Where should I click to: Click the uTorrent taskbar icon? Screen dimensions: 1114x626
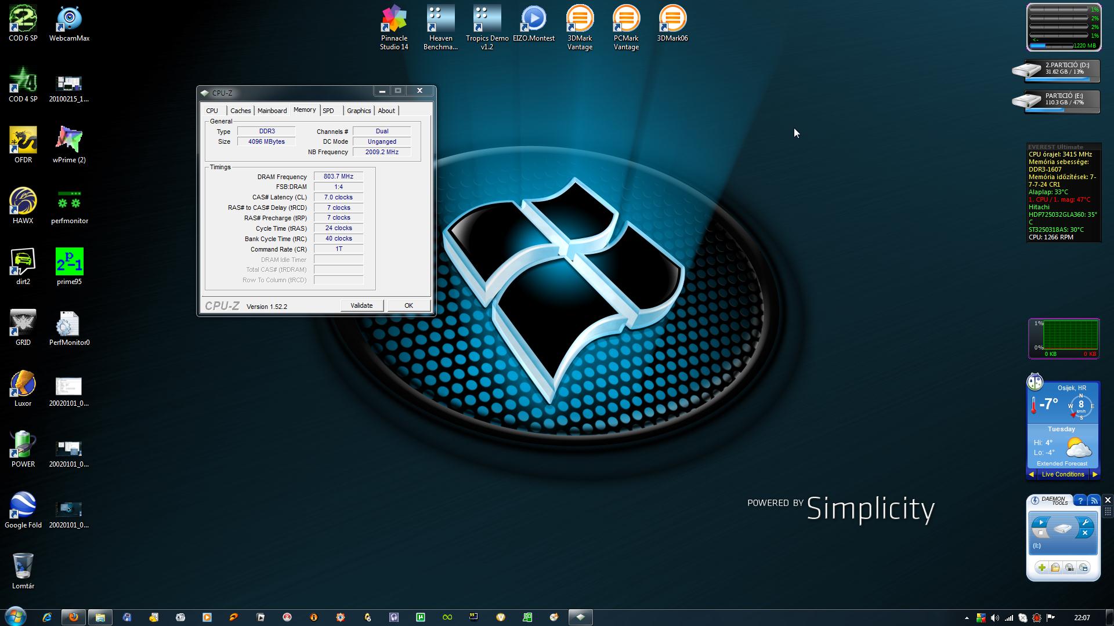(x=421, y=617)
